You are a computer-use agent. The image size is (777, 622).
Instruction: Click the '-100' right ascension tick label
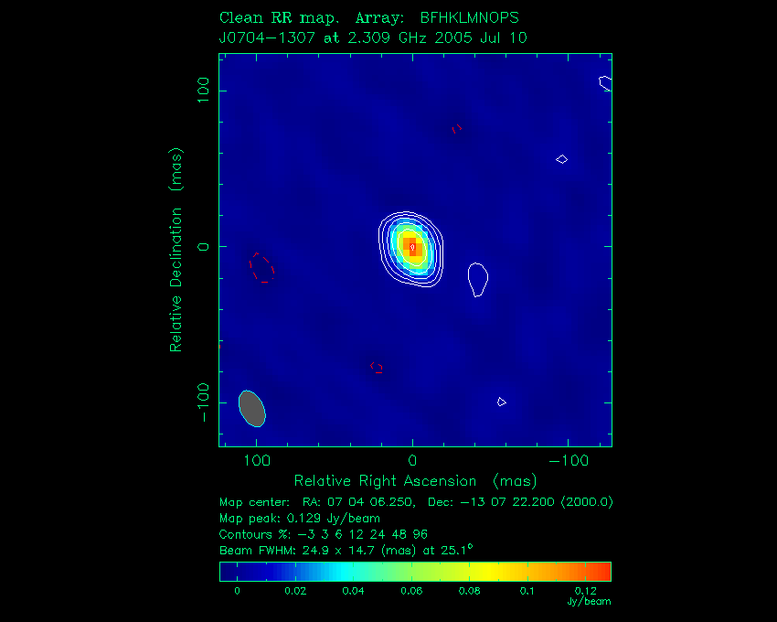[569, 461]
